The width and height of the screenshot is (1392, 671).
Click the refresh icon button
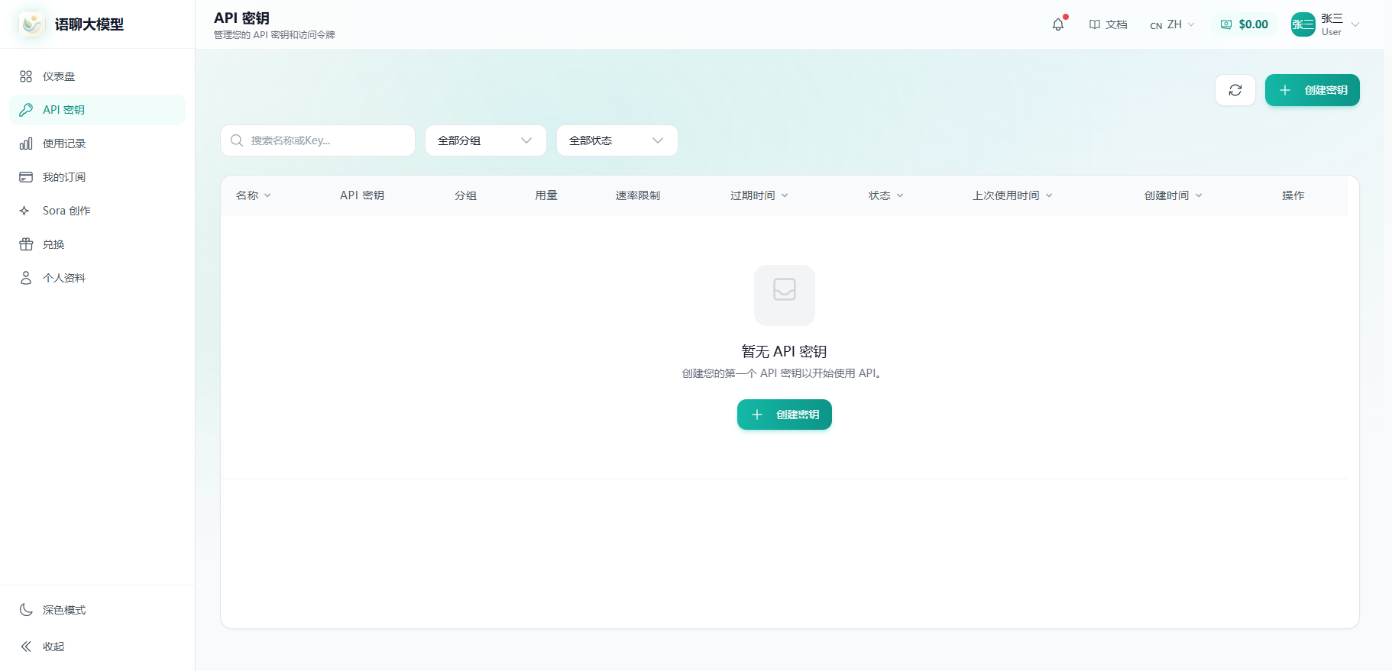click(1235, 90)
